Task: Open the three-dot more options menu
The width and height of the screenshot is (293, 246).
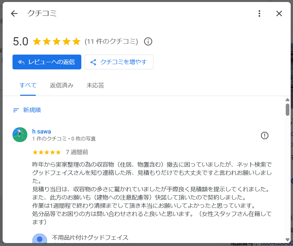Action: 259,13
